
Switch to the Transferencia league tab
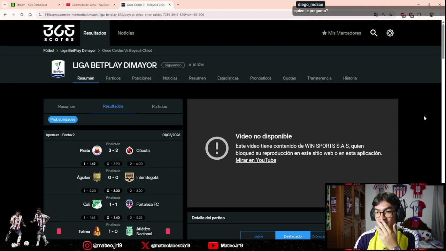click(320, 78)
